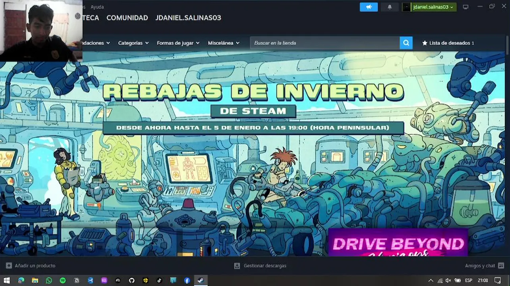Click the magnifier search button
Screen dimensions: 510x286
click(406, 43)
